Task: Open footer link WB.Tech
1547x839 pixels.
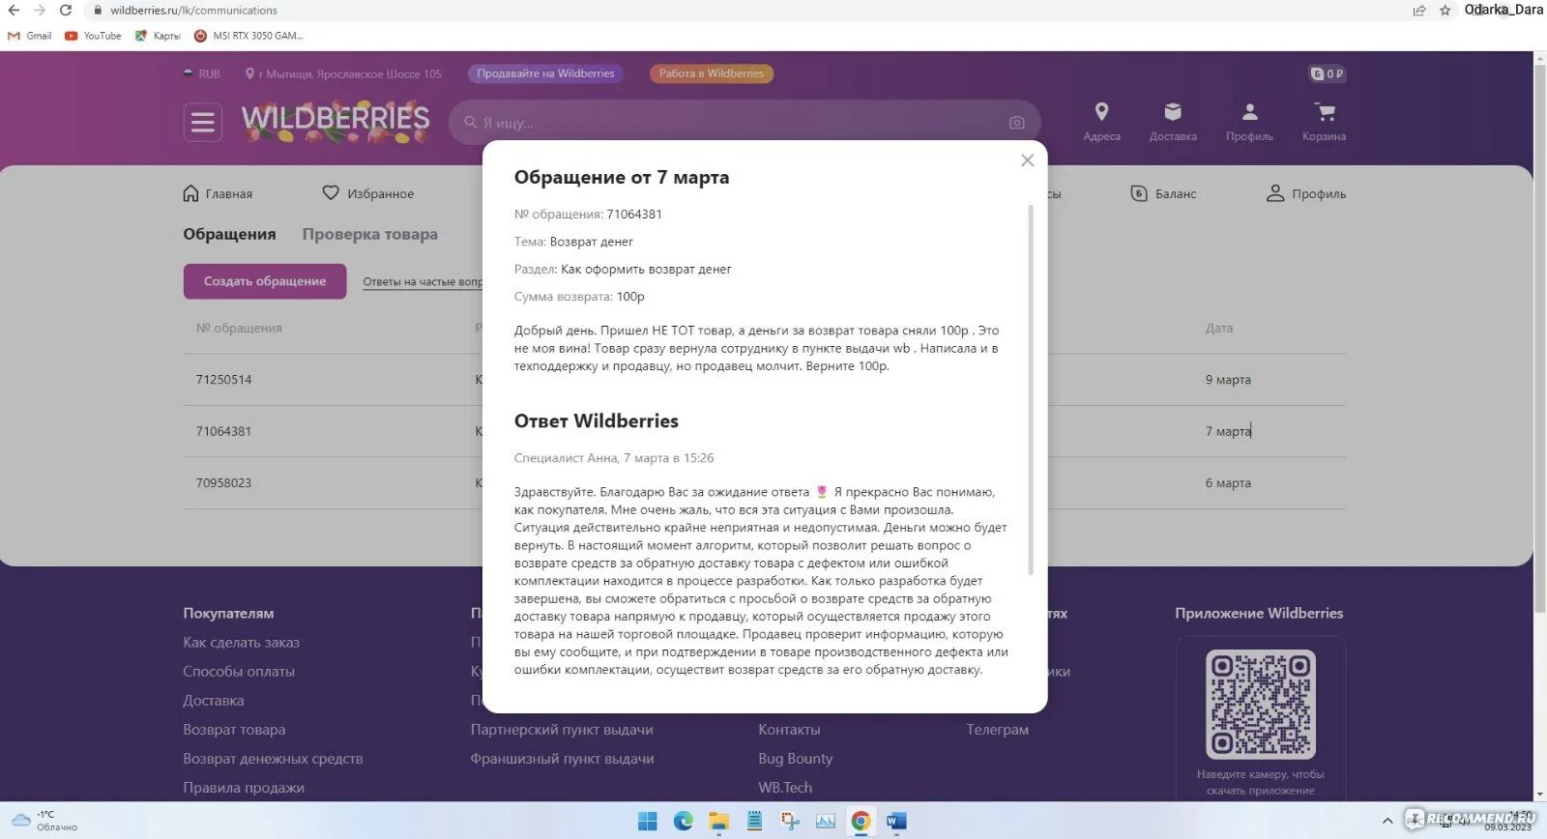Action: tap(785, 787)
